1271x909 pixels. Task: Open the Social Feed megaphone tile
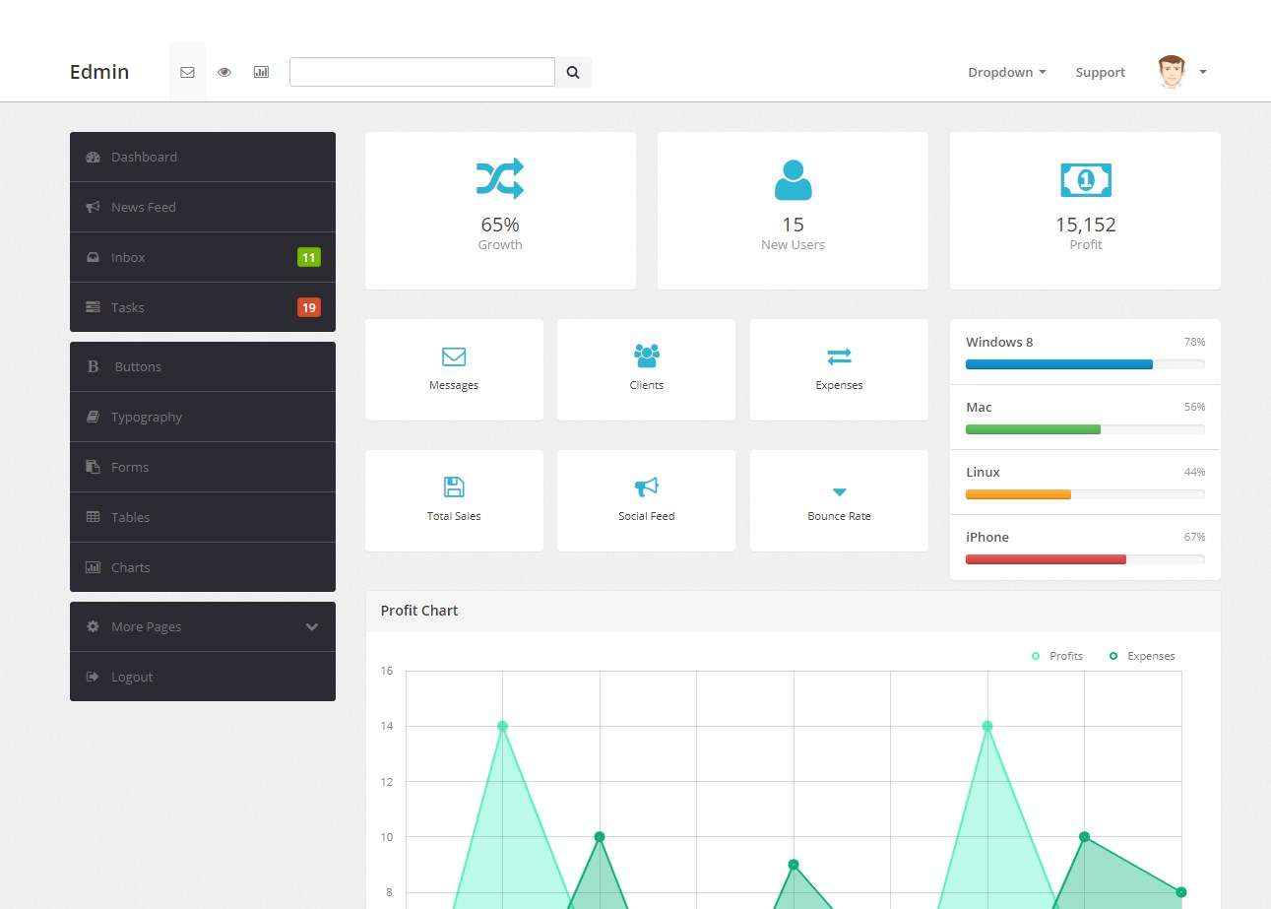(x=646, y=500)
